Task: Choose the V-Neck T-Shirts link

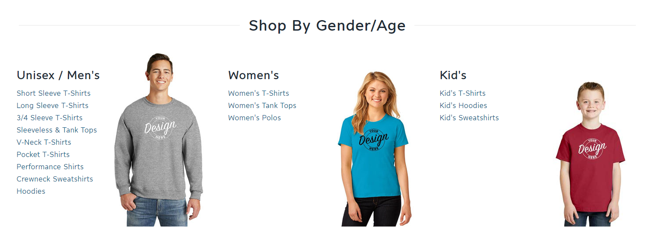Action: tap(44, 142)
